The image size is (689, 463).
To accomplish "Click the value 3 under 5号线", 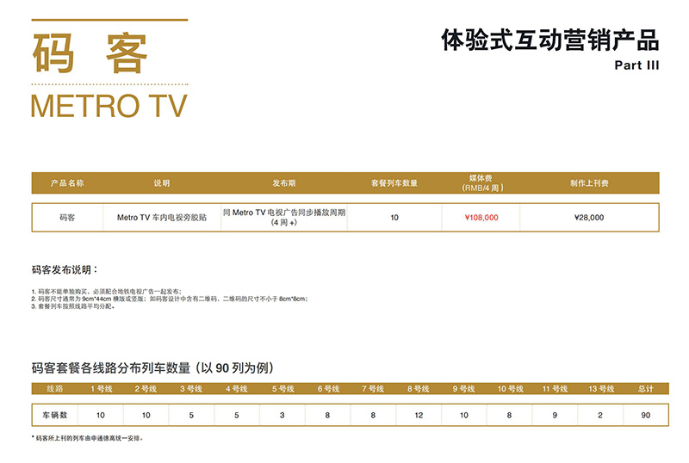I will [x=282, y=415].
